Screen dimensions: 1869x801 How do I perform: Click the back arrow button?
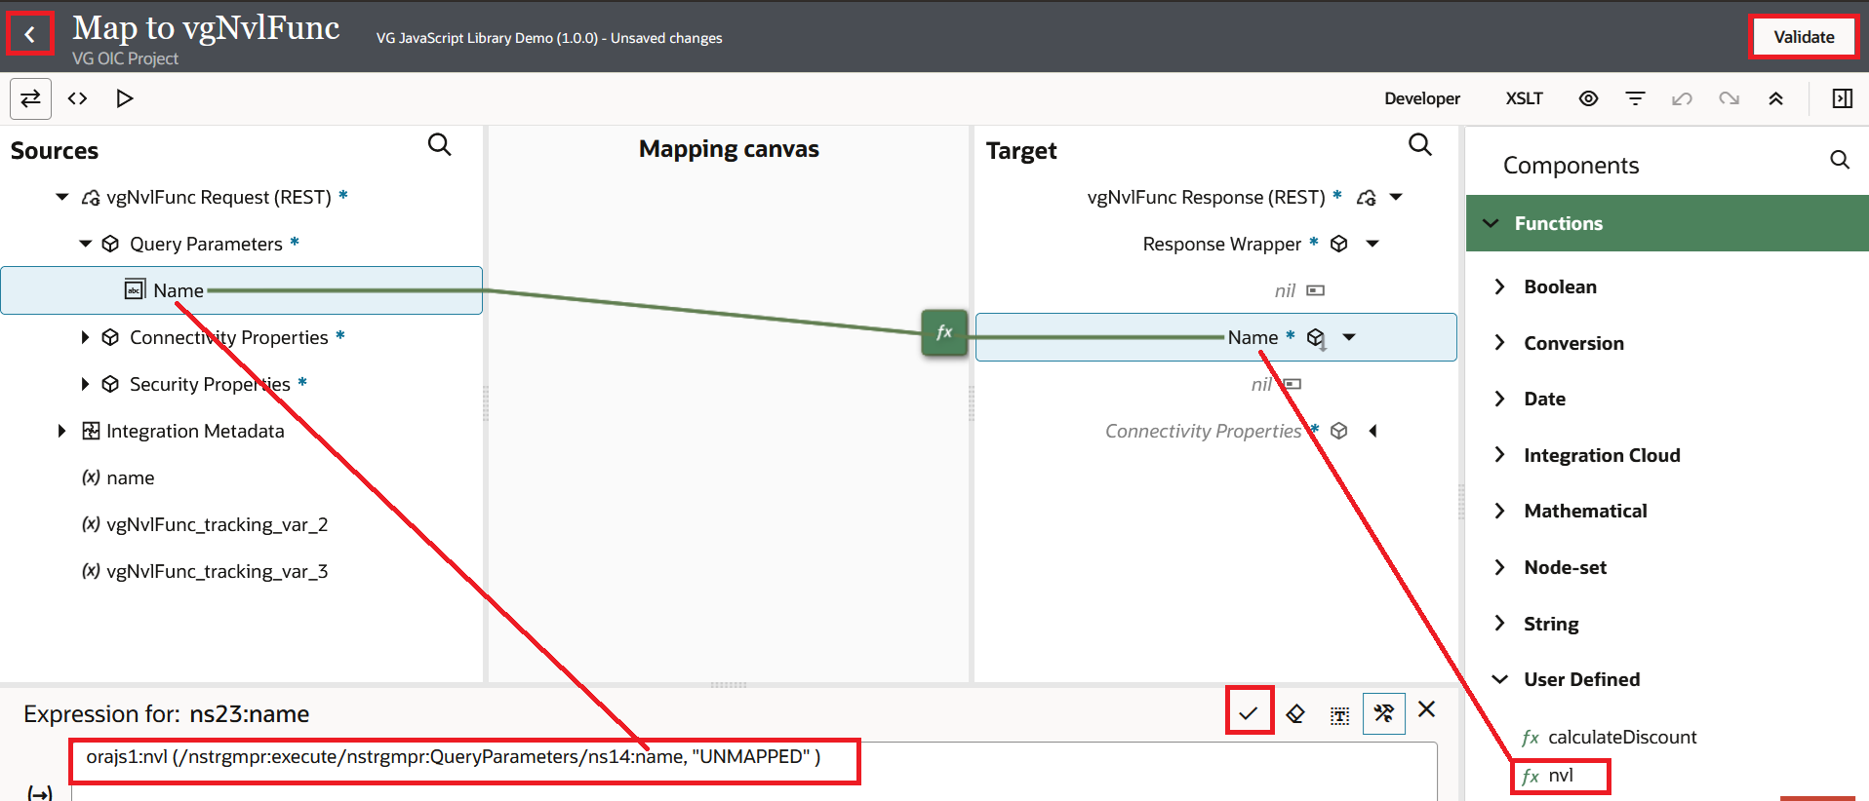[x=30, y=35]
